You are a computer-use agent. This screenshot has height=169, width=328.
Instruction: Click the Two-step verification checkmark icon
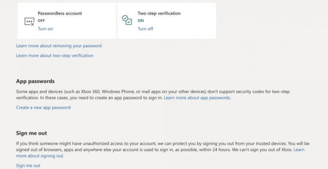pyautogui.click(x=127, y=20)
